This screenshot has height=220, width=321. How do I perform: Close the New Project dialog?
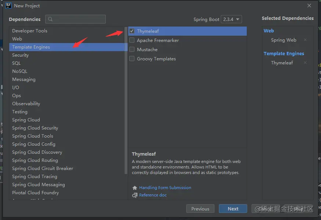(x=309, y=6)
